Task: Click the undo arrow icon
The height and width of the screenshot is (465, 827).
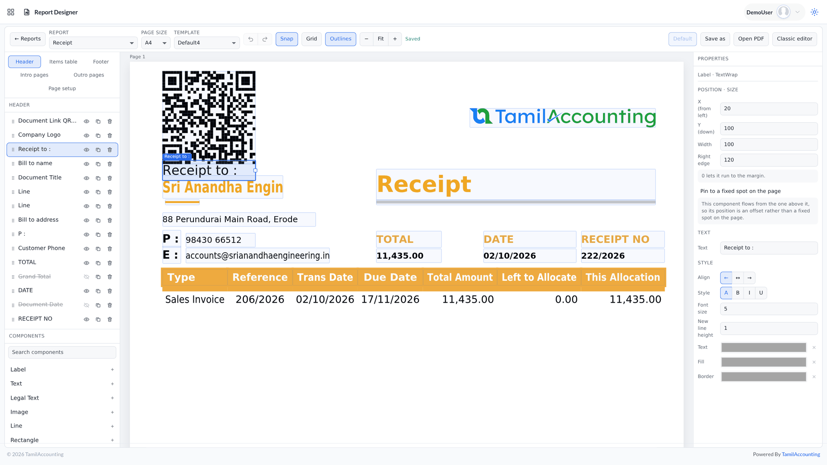Action: coord(251,39)
